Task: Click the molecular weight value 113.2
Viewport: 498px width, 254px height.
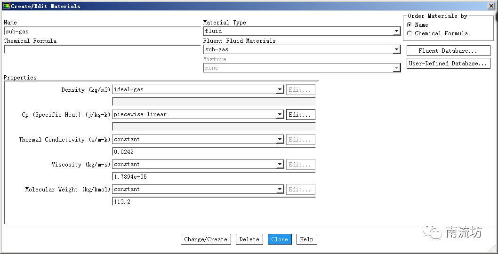Action: click(x=214, y=202)
